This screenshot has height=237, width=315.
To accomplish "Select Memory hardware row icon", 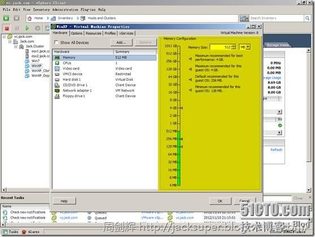I will [57, 58].
